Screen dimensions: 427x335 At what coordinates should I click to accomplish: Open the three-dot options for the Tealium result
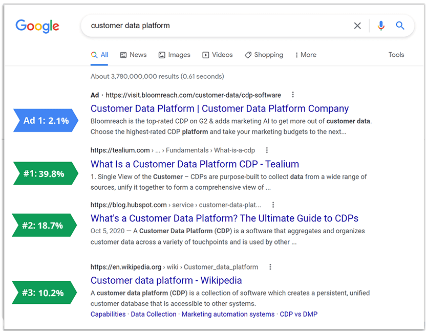(x=267, y=150)
